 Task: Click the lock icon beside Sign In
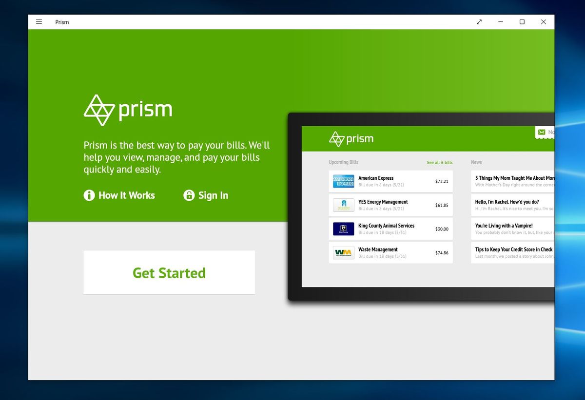coord(188,195)
